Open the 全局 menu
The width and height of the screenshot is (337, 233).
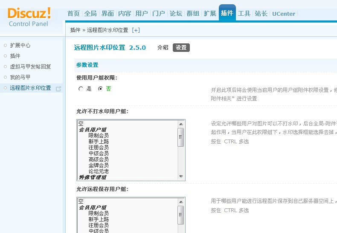click(x=90, y=14)
